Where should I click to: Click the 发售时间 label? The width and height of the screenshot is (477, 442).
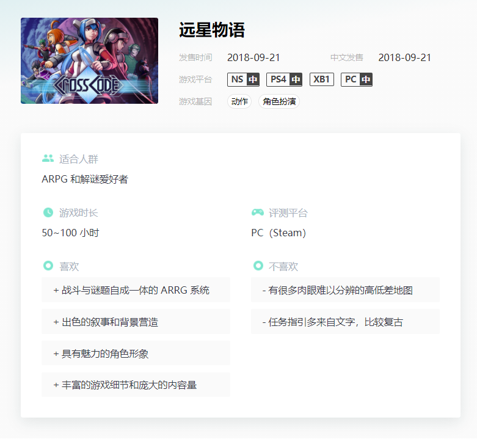(195, 57)
